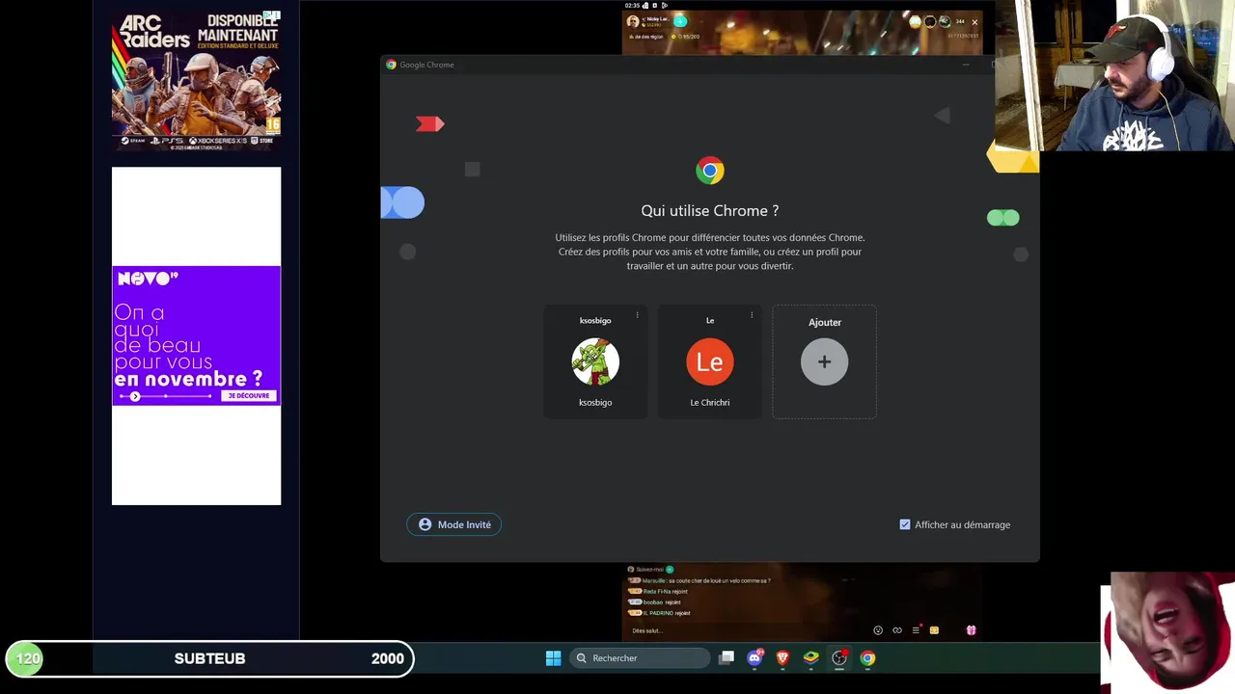The width and height of the screenshot is (1235, 694).
Task: Open Task View from the taskbar
Action: pos(727,658)
